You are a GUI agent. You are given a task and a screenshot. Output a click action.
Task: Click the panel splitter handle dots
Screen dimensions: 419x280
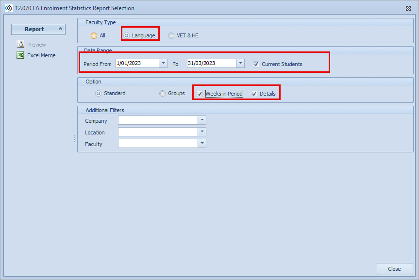pyautogui.click(x=74, y=139)
